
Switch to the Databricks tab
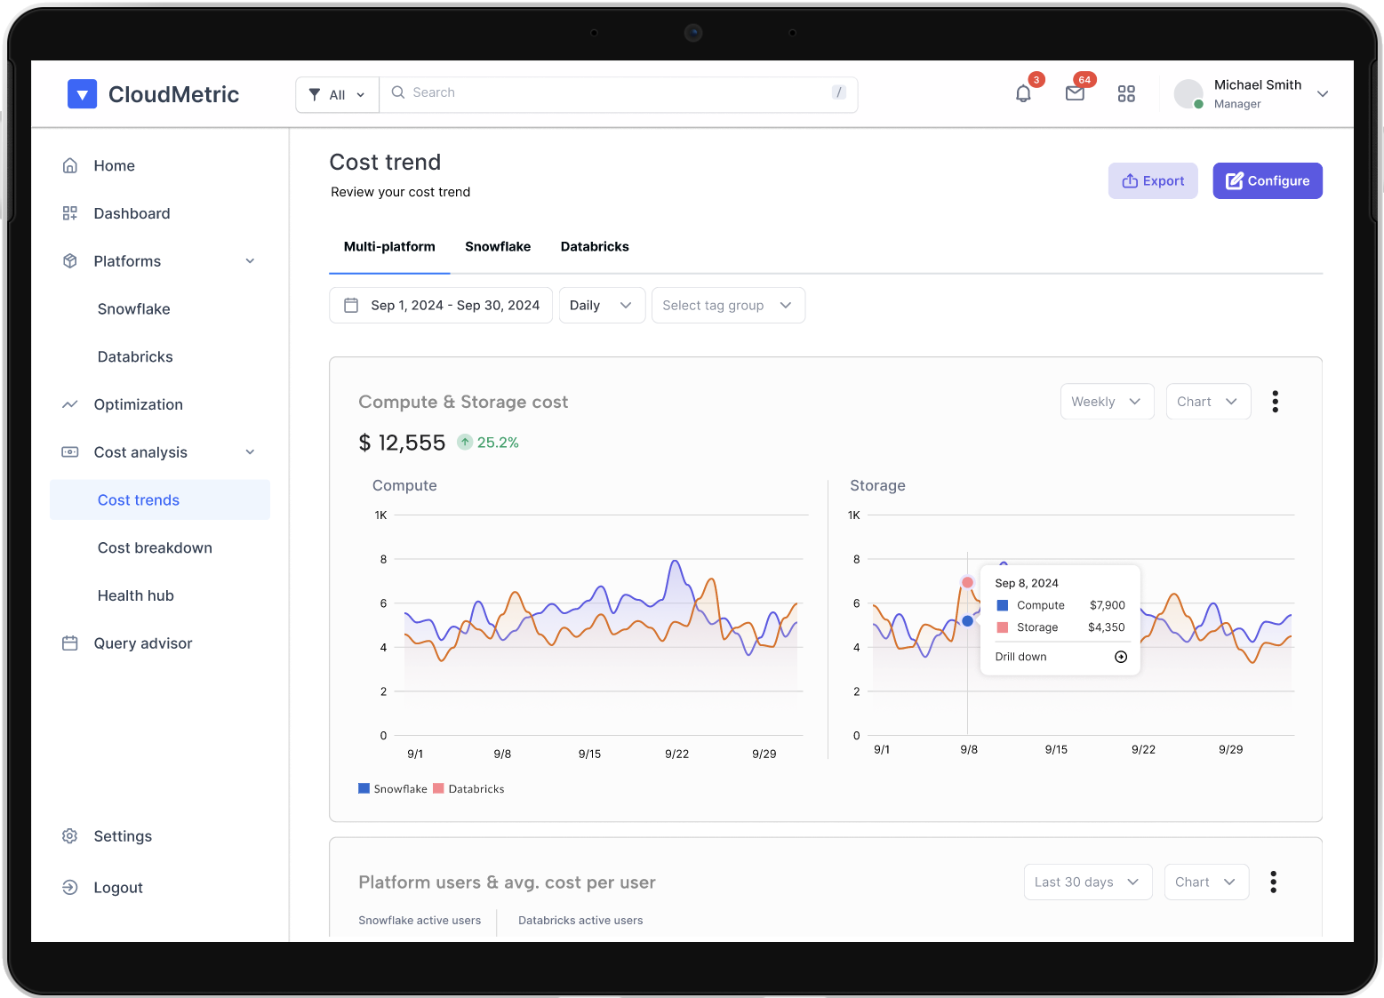coord(595,246)
